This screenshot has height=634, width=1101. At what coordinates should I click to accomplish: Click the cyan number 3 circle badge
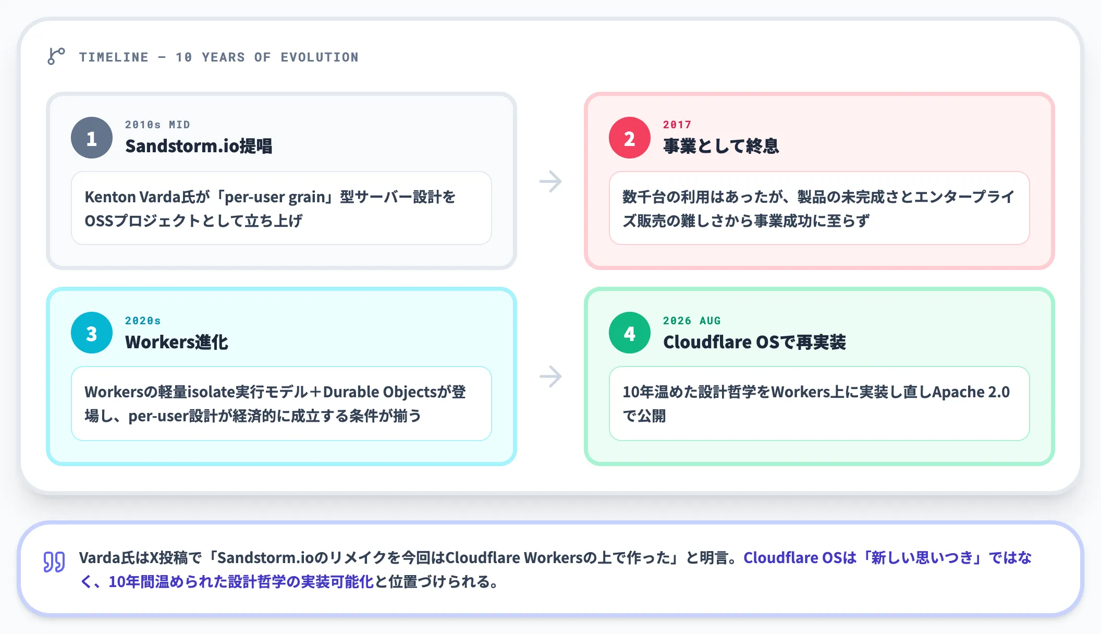pyautogui.click(x=92, y=333)
